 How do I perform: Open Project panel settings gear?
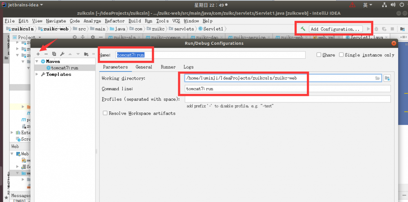tap(93, 37)
